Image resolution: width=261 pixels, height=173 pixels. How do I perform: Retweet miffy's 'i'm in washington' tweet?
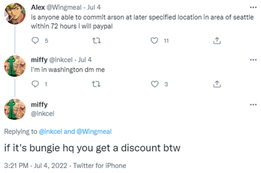96,84
